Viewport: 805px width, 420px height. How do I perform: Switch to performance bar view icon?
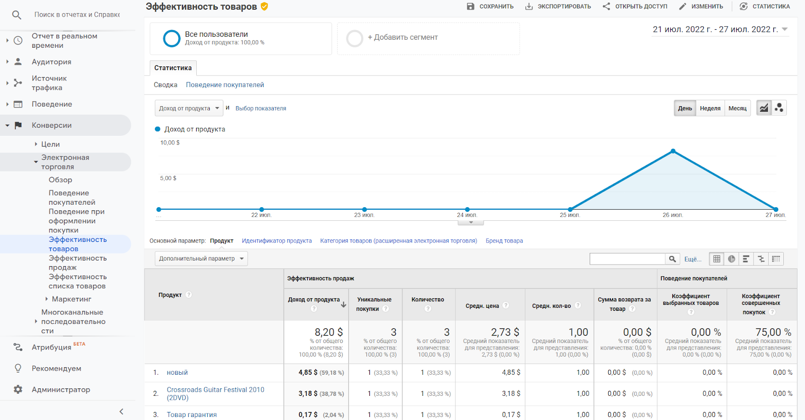pyautogui.click(x=746, y=259)
